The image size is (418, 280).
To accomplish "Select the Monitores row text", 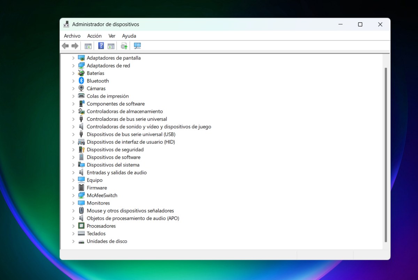I will pos(98,203).
